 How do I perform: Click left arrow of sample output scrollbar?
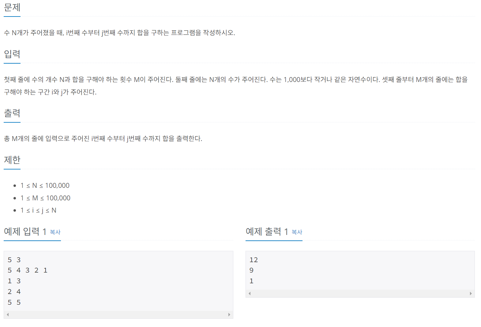click(x=250, y=293)
